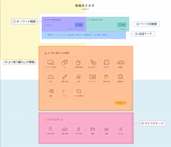Open the 図書貸出予約 trending word link
Image resolution: width=171 pixels, height=147 pixels.
pyautogui.click(x=88, y=35)
